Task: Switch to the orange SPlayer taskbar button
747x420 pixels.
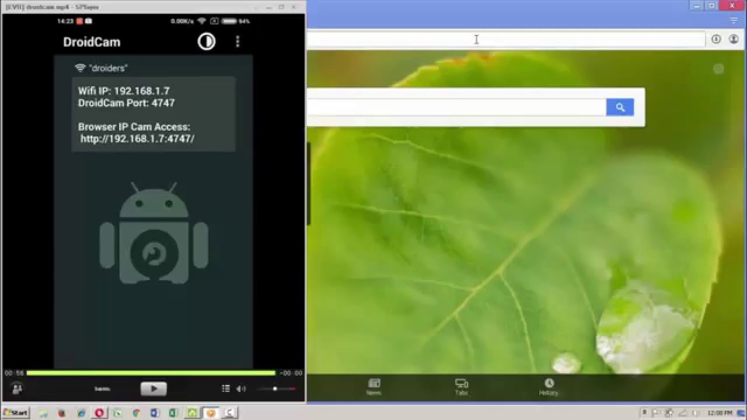Action: [211, 413]
